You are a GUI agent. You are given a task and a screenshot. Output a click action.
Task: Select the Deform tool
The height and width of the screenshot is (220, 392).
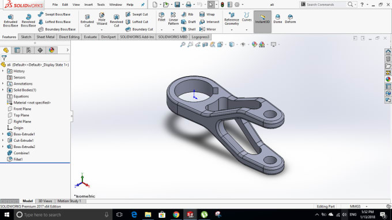click(x=290, y=19)
